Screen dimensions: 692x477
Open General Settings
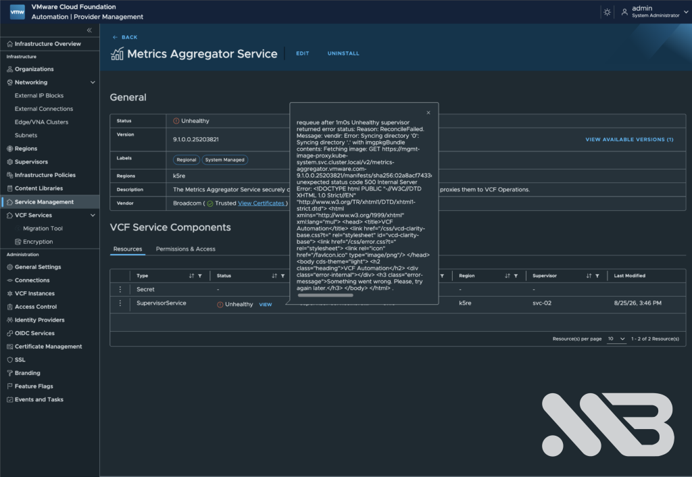click(38, 267)
